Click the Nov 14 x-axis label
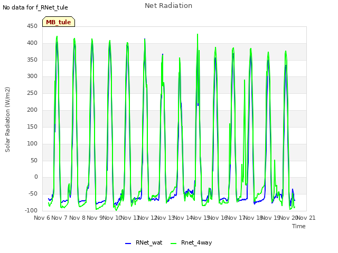The height and width of the screenshot is (253, 338). click(x=183, y=218)
